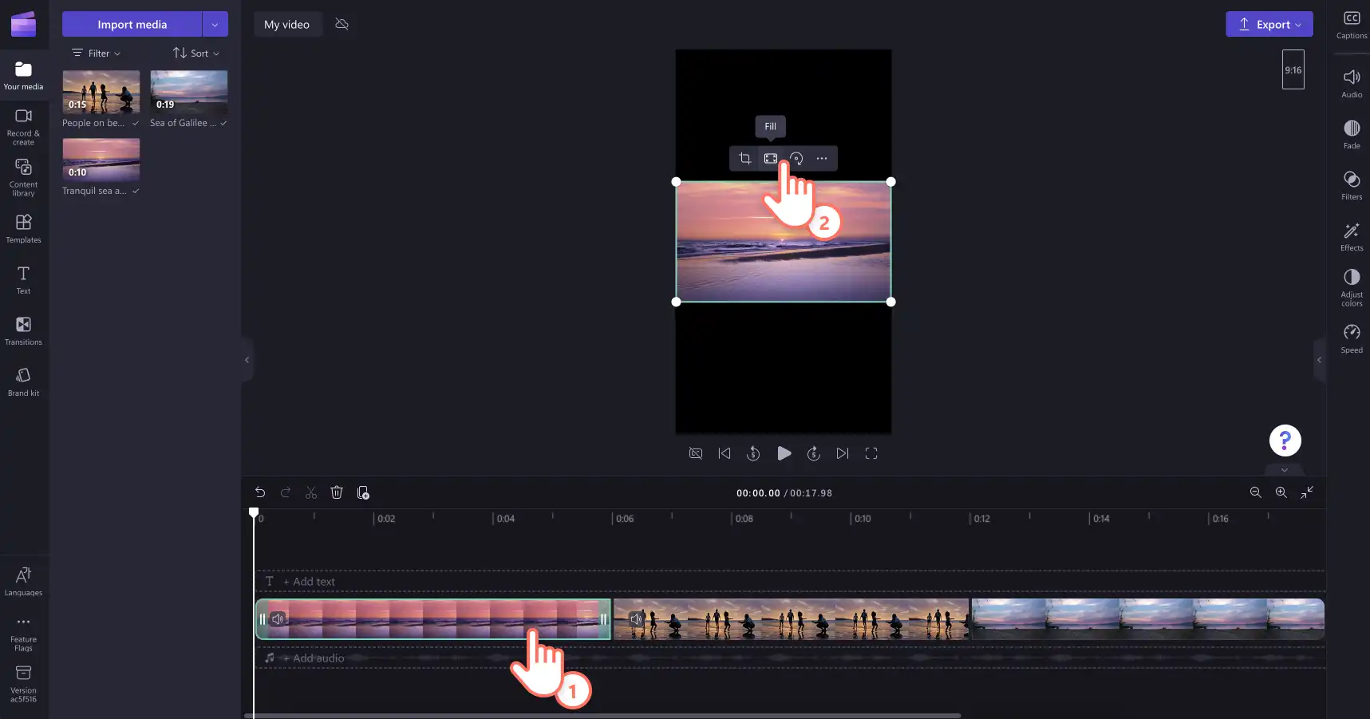The height and width of the screenshot is (719, 1370).
Task: Toggle the cloud sync icon beside My video
Action: [x=342, y=24]
